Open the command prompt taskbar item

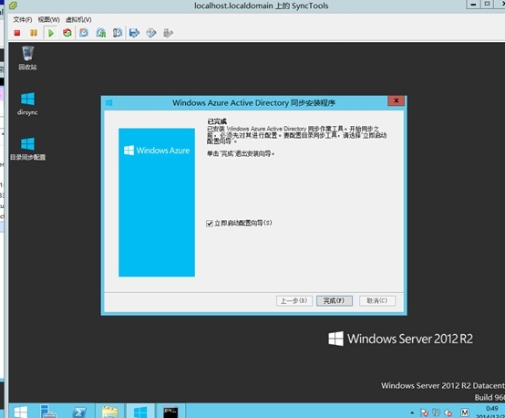tap(170, 412)
